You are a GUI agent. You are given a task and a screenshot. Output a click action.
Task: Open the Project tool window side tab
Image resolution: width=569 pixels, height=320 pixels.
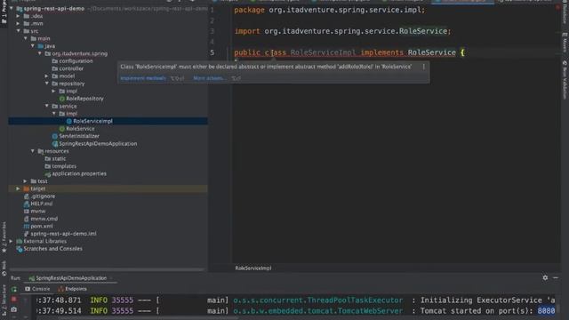[x=4, y=12]
